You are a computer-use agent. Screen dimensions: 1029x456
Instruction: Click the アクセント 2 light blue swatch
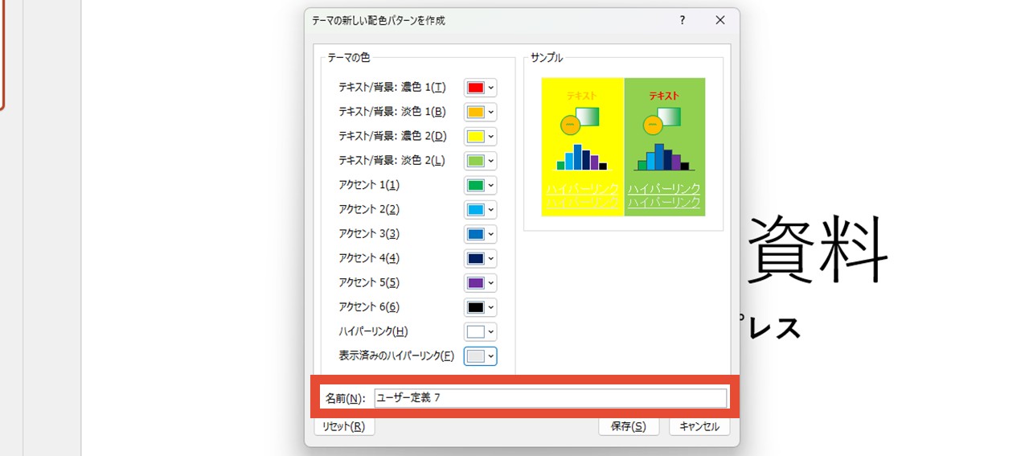point(476,210)
